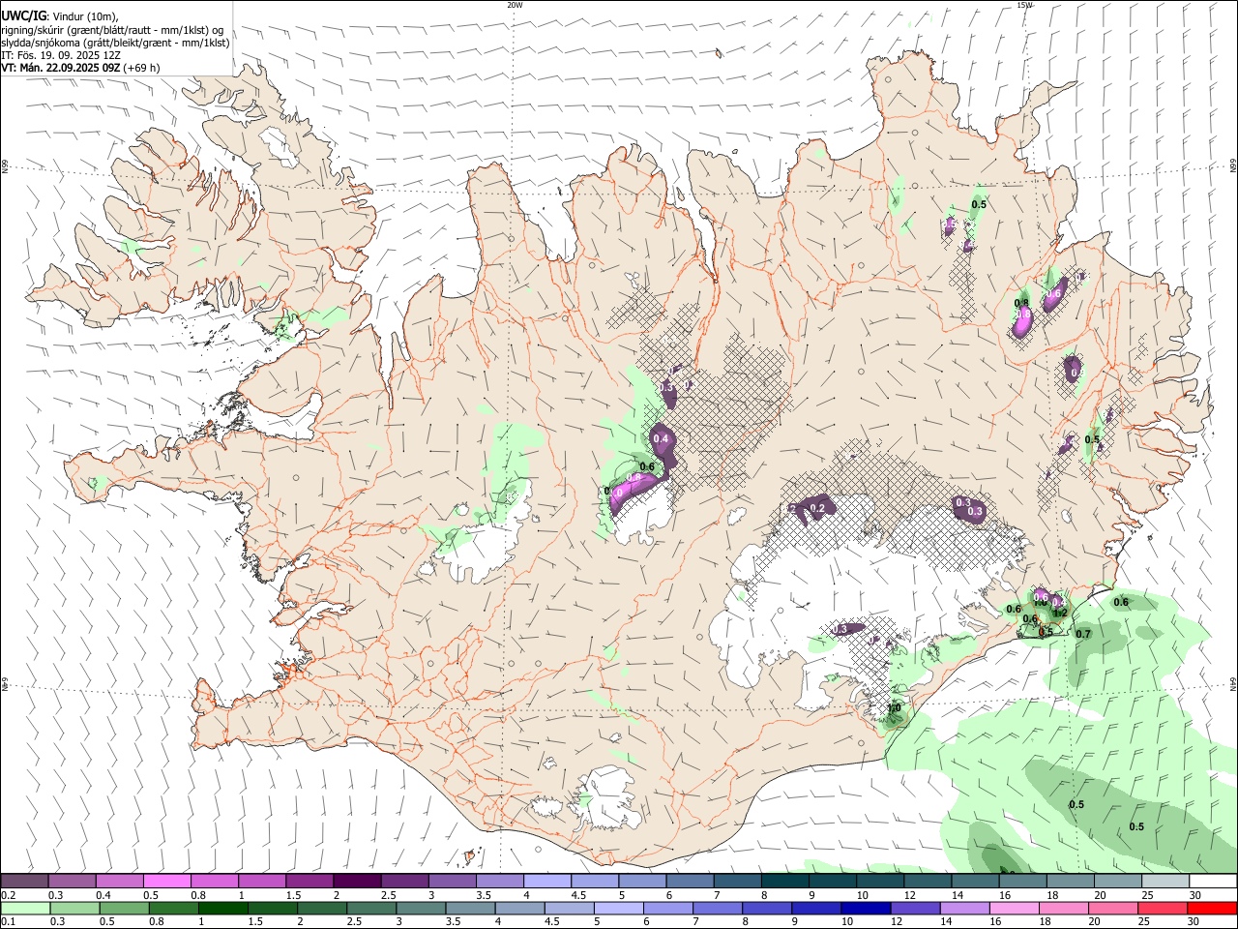The height and width of the screenshot is (929, 1238).
Task: Click the '0.8' value in the northeast highlands
Action: (1021, 304)
